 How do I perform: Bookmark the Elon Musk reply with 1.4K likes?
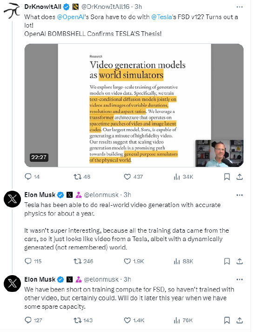click(x=227, y=320)
